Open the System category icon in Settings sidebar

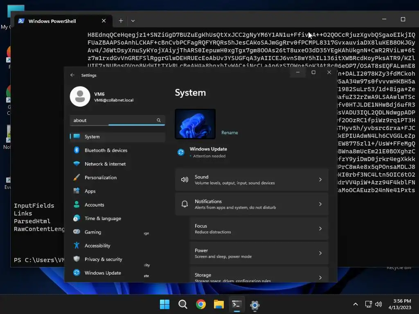[77, 136]
